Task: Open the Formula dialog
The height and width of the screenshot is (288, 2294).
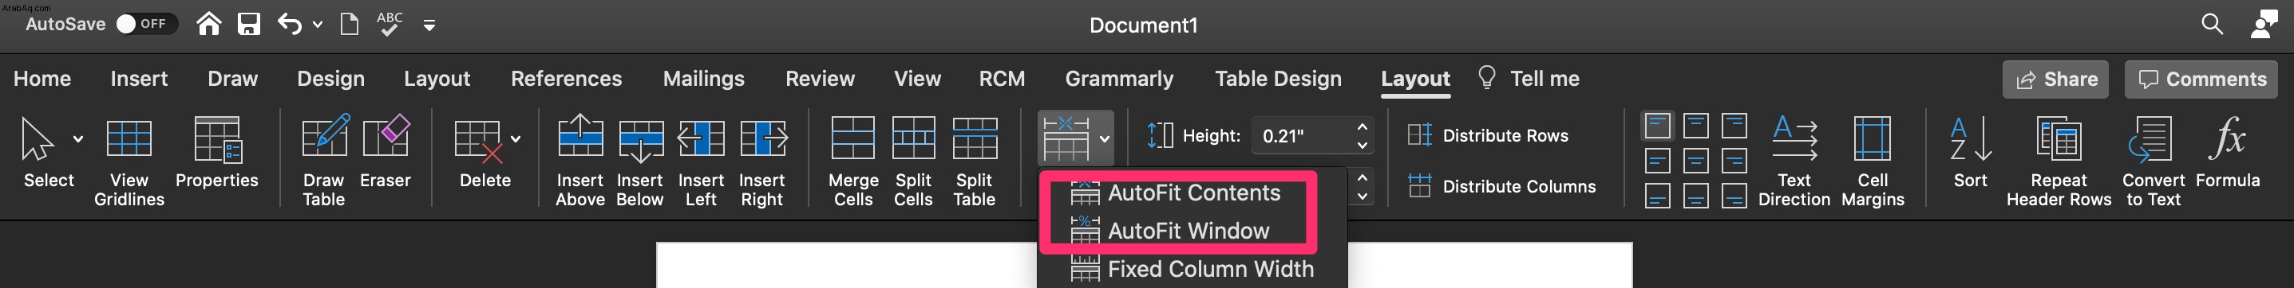Action: point(2227,151)
